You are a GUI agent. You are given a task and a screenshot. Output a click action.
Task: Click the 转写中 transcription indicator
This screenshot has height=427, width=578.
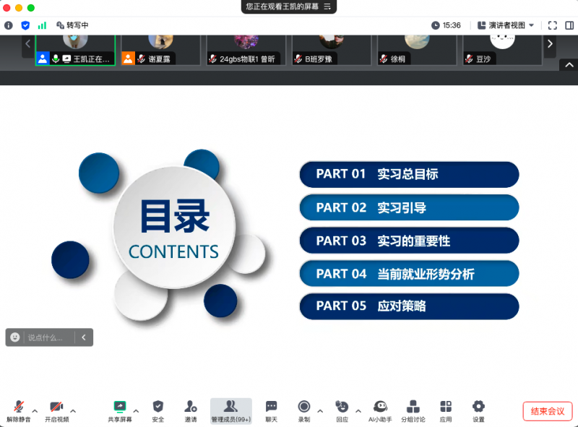[72, 25]
